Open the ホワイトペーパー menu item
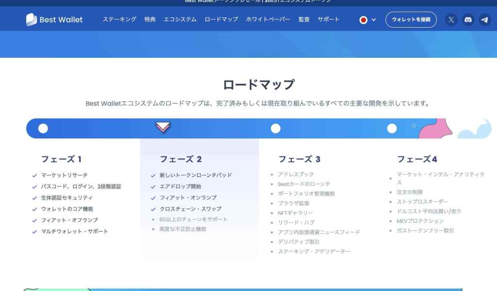This screenshot has width=497, height=291. (268, 19)
